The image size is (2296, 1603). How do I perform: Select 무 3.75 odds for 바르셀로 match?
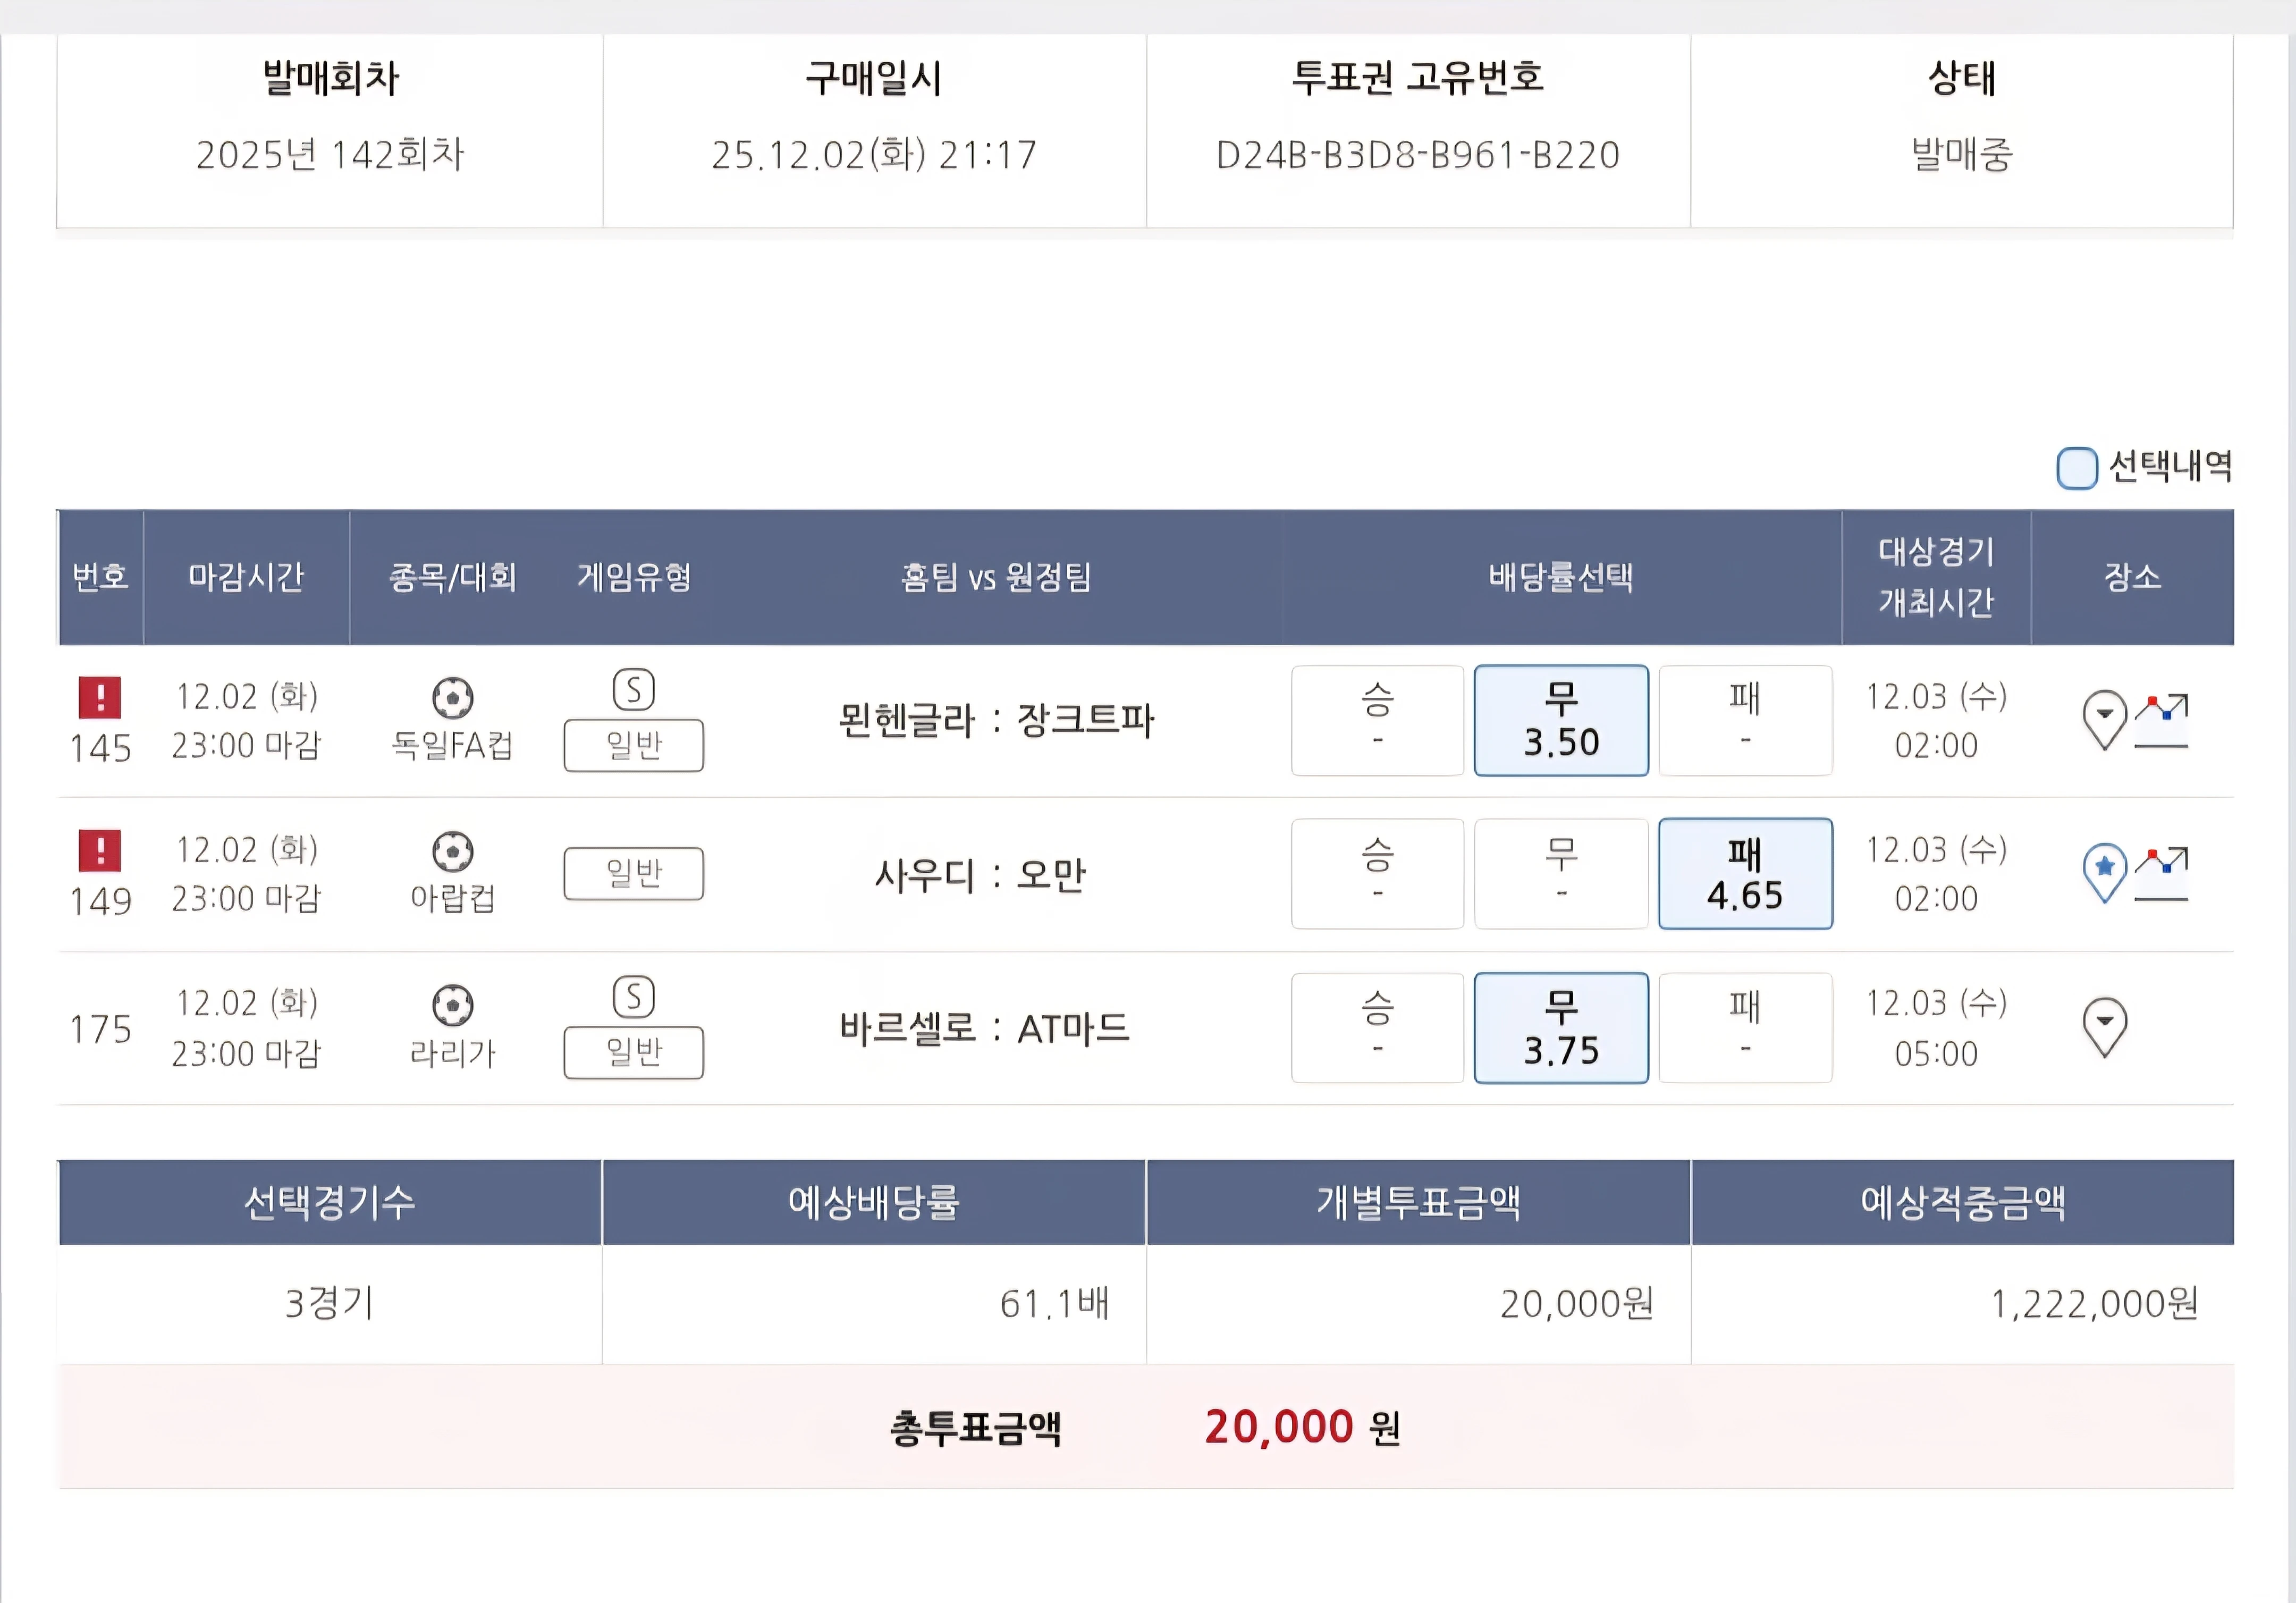tap(1560, 1027)
